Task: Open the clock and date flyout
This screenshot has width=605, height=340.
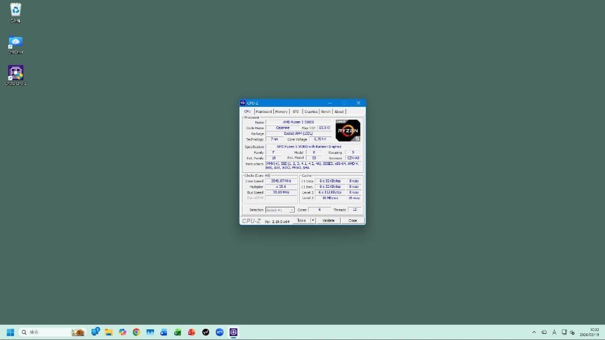Action: coord(589,332)
